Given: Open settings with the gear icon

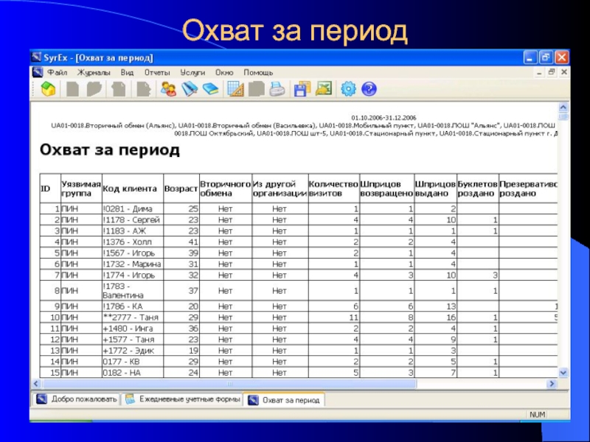Looking at the screenshot, I should pos(348,89).
